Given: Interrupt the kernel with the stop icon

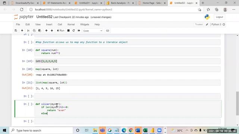Looking at the screenshot, I should pos(68,31).
